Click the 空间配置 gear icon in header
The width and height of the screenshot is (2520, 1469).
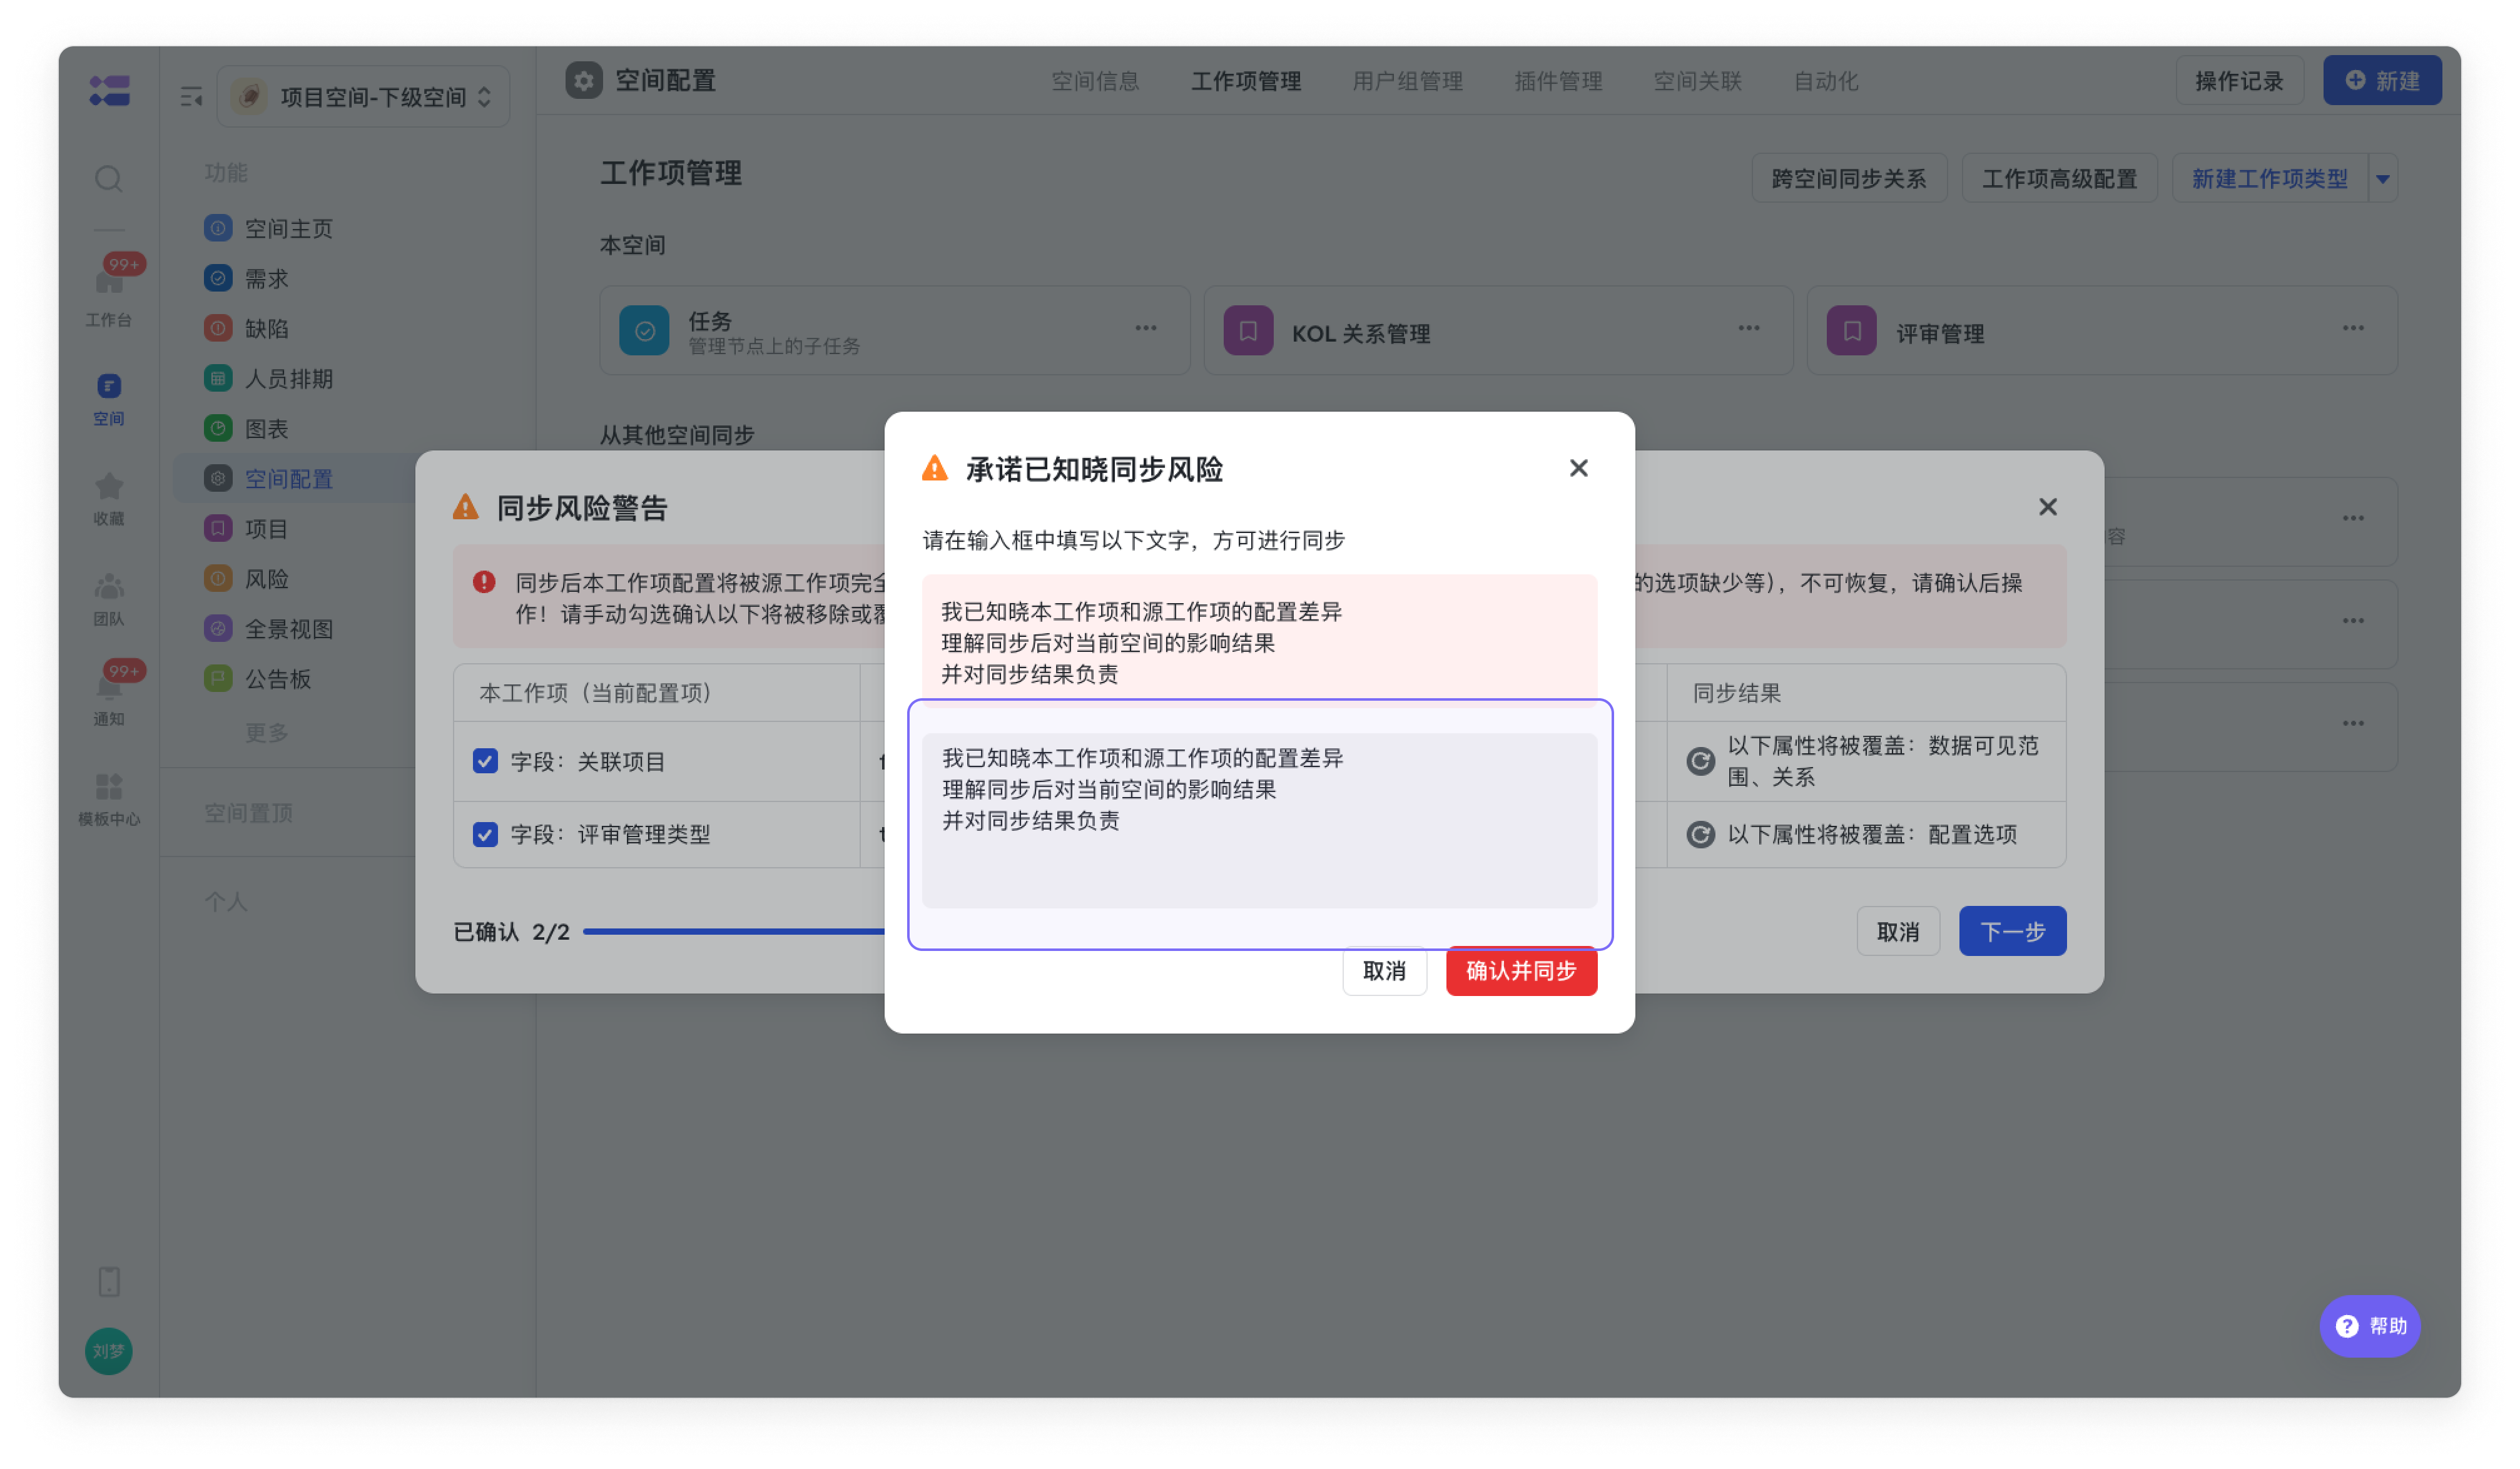[584, 80]
